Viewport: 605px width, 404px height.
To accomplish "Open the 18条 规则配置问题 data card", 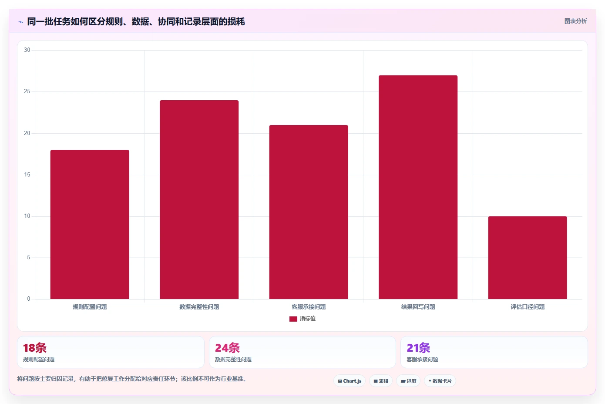I will click(111, 352).
